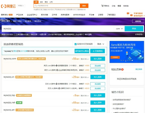Select the last white carousel dot on banner
The width and height of the screenshot is (145, 113).
[x=132, y=60]
